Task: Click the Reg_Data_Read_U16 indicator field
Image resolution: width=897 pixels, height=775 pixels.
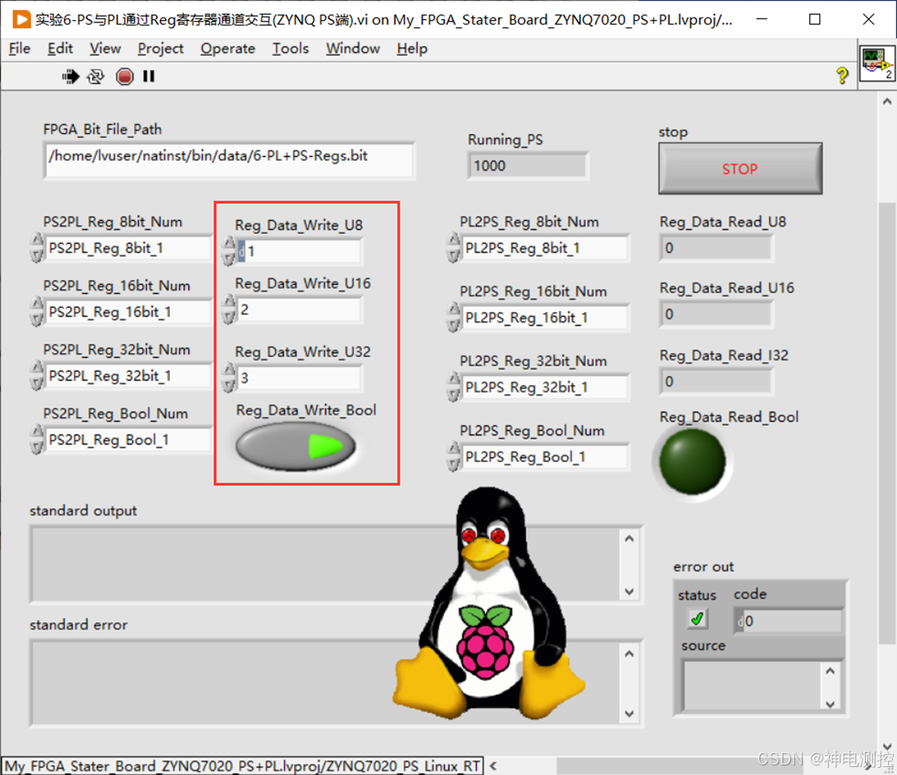Action: pos(716,314)
